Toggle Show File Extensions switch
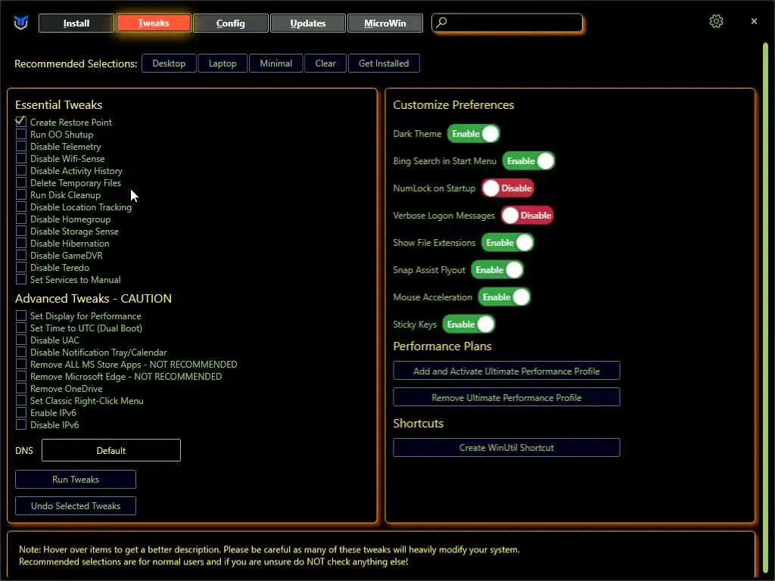This screenshot has height=581, width=775. tap(508, 243)
